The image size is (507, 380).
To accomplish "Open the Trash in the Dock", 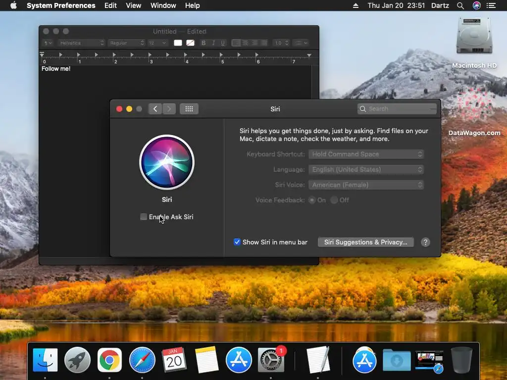I will click(461, 360).
